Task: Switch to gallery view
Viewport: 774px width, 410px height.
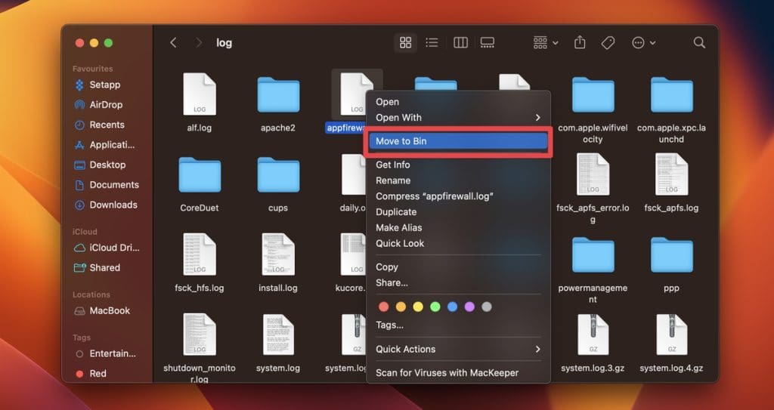Action: pyautogui.click(x=488, y=43)
